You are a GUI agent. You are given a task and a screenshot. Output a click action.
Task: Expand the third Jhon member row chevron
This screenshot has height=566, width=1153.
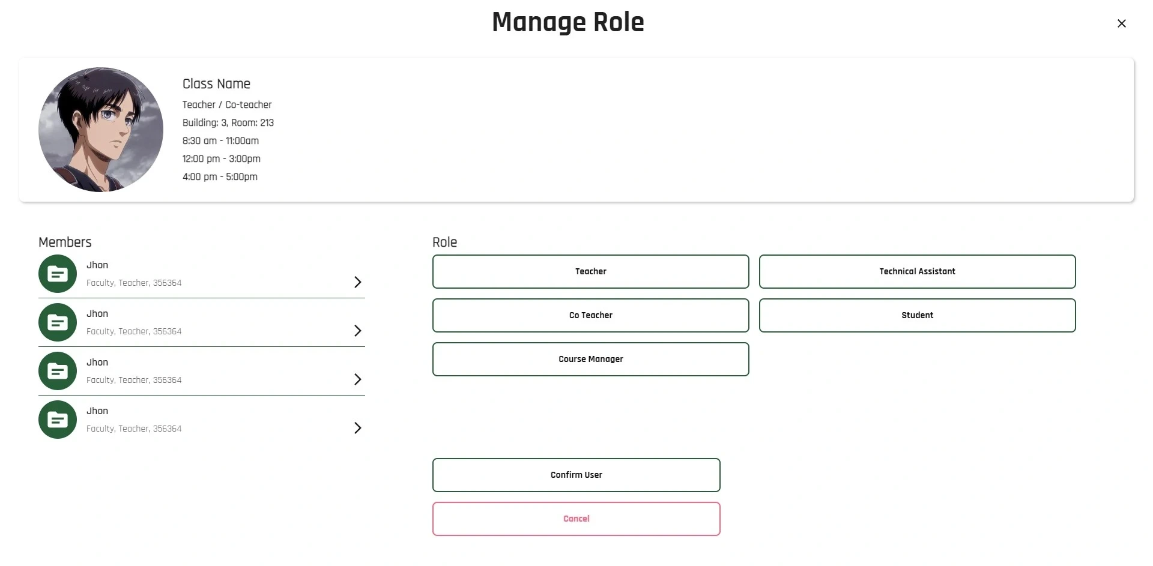tap(357, 379)
